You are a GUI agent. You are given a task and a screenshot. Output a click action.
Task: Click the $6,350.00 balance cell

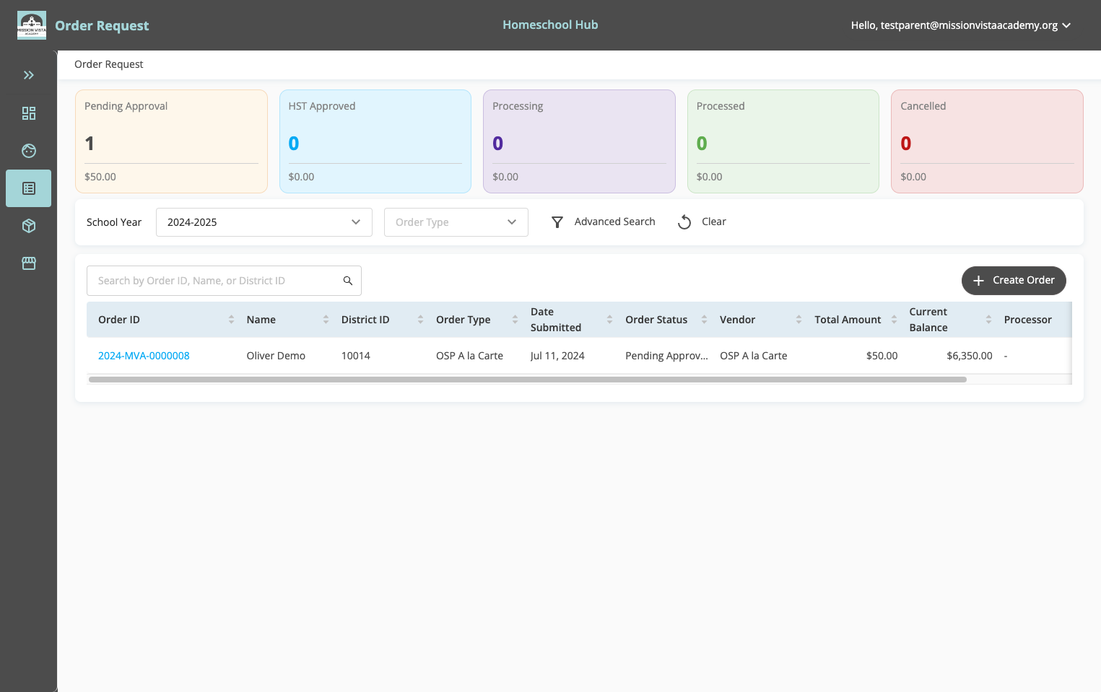point(970,356)
